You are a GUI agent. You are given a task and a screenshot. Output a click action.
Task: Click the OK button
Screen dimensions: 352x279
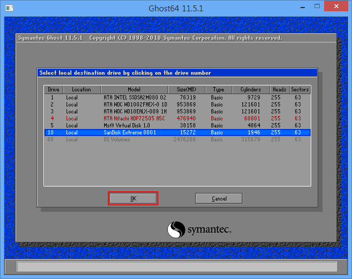click(133, 198)
